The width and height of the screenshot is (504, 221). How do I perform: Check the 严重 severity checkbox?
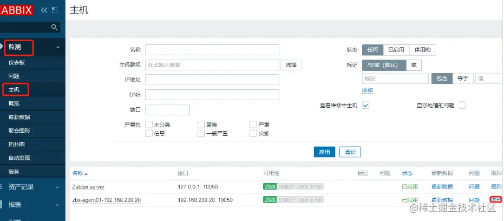click(253, 125)
